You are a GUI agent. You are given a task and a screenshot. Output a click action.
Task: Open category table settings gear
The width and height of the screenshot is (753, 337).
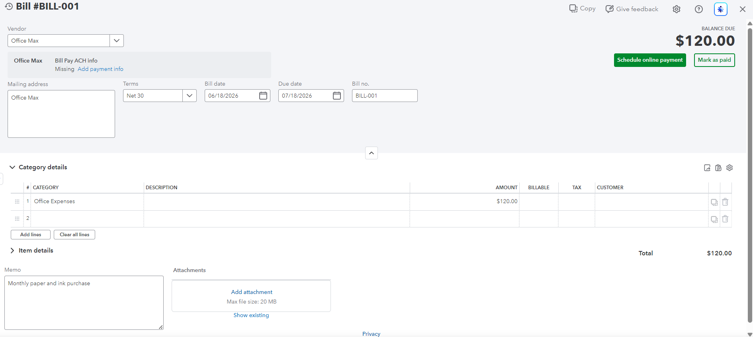[730, 168]
